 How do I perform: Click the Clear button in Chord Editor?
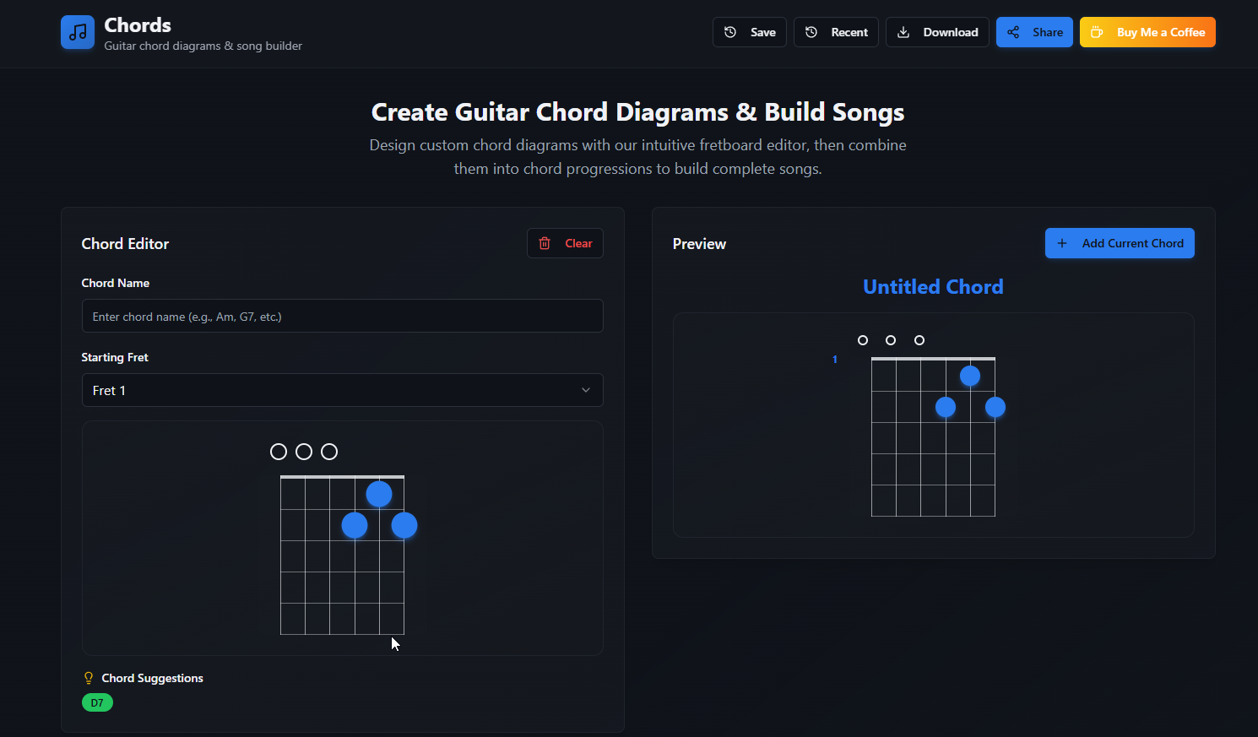click(565, 243)
